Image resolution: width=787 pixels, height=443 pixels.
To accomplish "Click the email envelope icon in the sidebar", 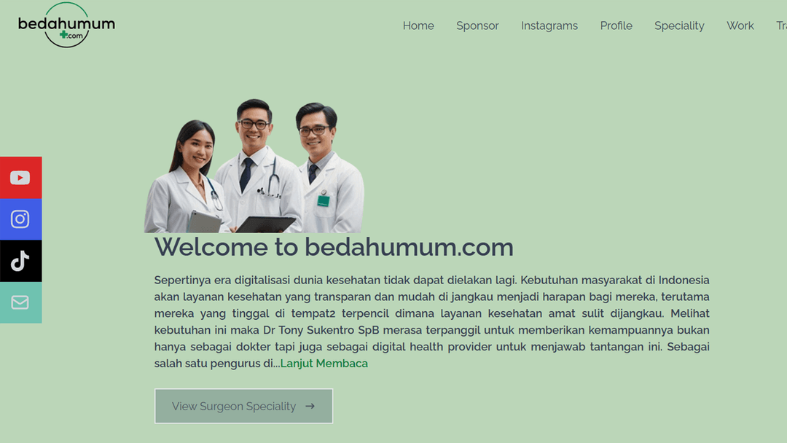I will [x=20, y=302].
